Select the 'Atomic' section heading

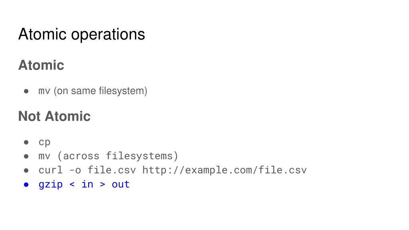click(x=41, y=65)
